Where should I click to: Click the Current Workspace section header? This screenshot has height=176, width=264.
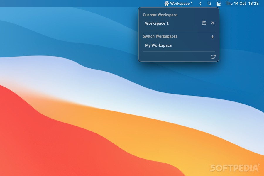tap(160, 15)
